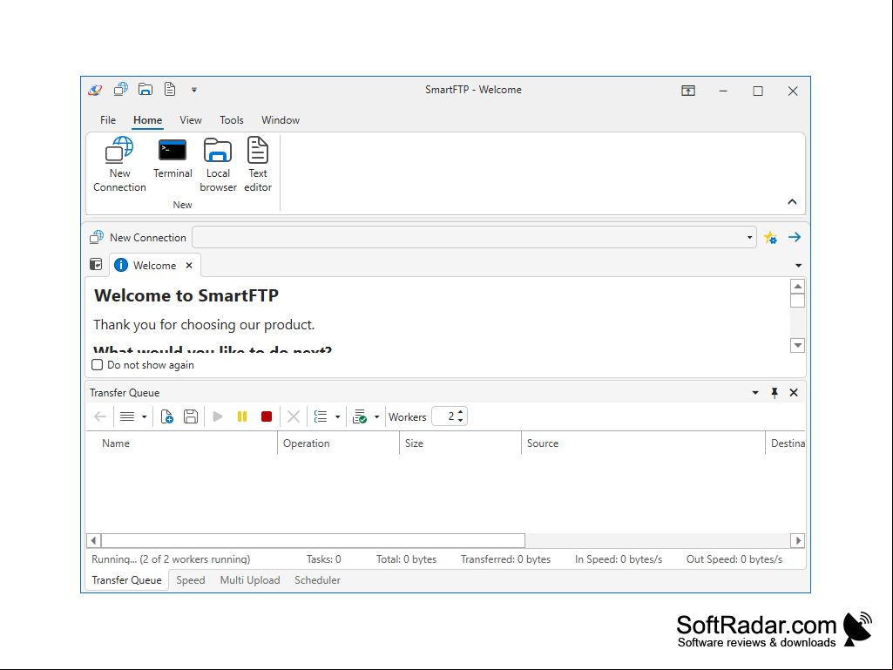893x670 pixels.
Task: Click the back arrow in Transfer Queue toolbar
Action: [100, 416]
